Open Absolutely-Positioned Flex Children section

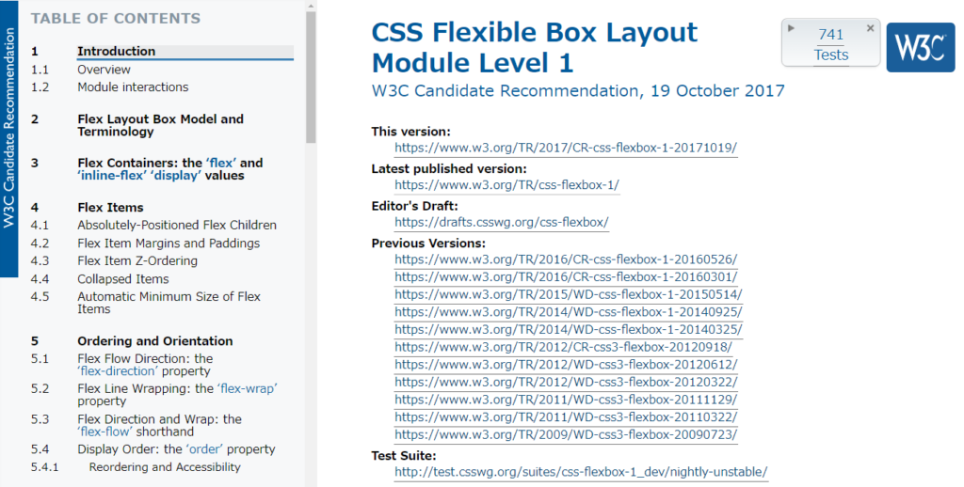pyautogui.click(x=177, y=226)
